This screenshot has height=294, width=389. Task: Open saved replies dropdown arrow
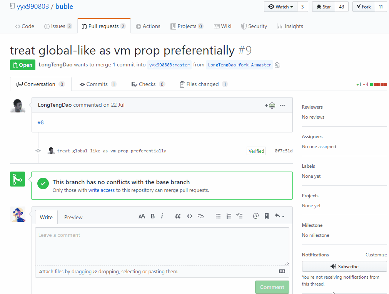280,216
